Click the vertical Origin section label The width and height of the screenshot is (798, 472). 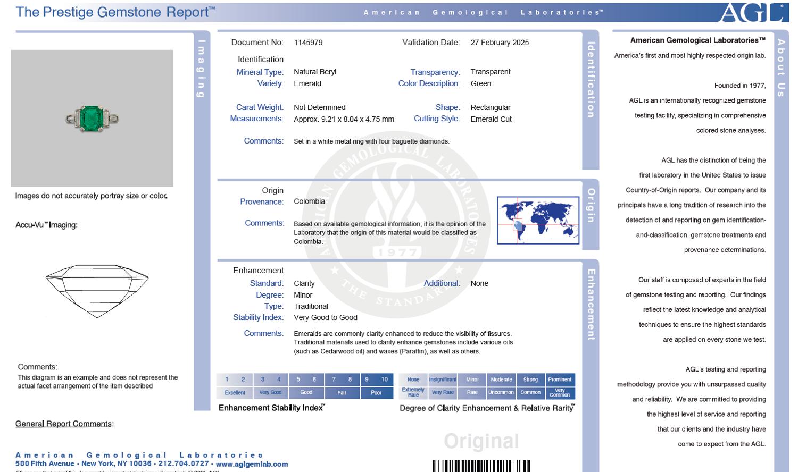[591, 205]
